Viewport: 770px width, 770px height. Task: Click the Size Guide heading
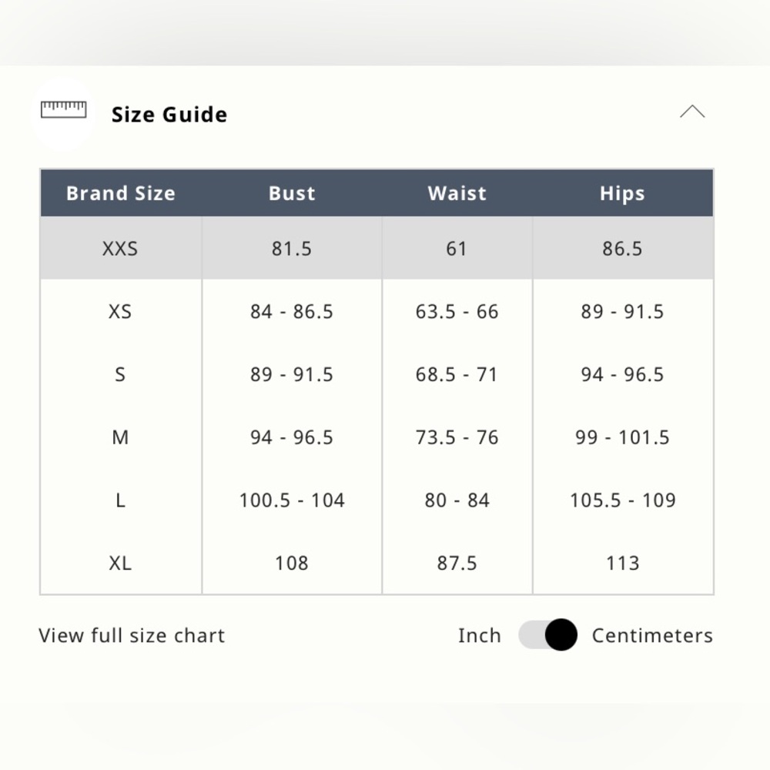(169, 115)
